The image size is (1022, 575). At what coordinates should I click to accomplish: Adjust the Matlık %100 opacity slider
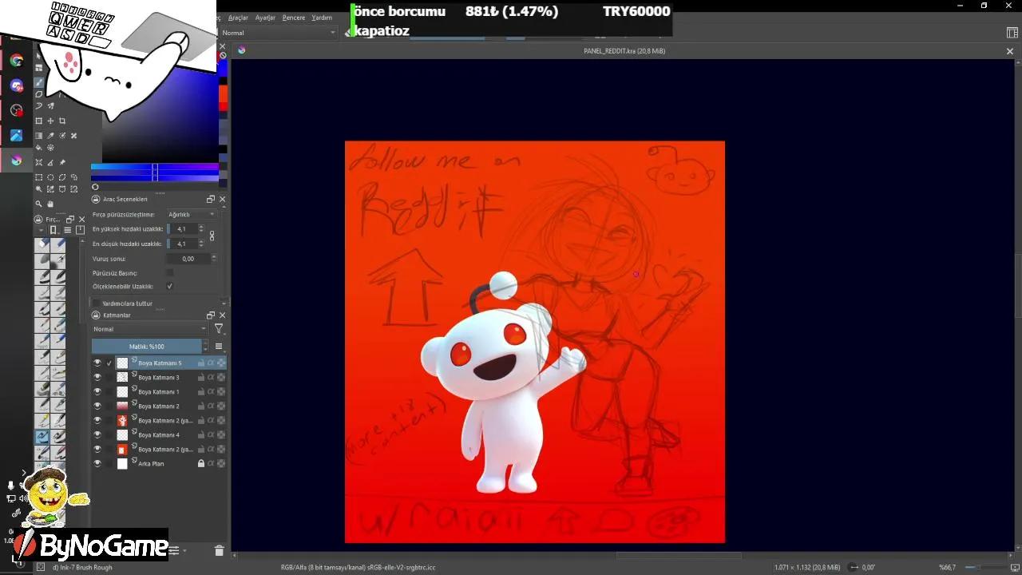(147, 347)
